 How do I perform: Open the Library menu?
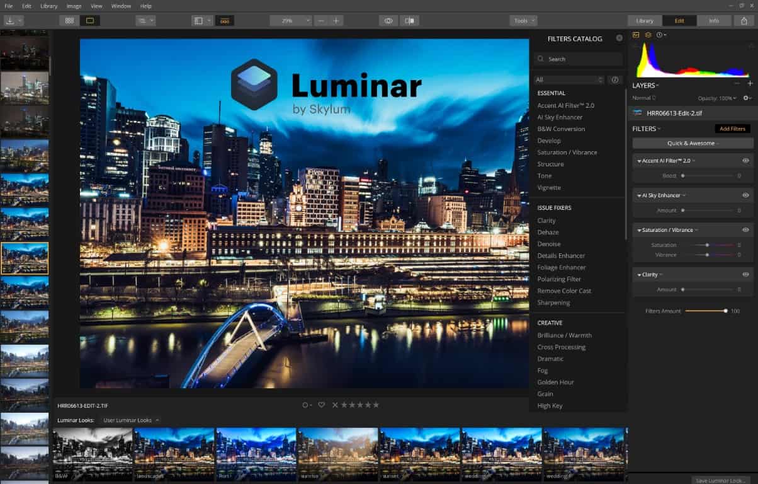point(48,6)
